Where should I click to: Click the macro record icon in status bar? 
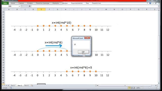[x=11, y=88]
